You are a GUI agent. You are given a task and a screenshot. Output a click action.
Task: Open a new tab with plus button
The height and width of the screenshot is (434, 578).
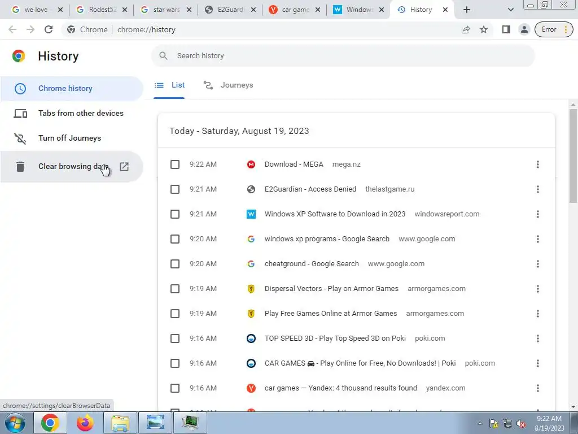tap(467, 10)
